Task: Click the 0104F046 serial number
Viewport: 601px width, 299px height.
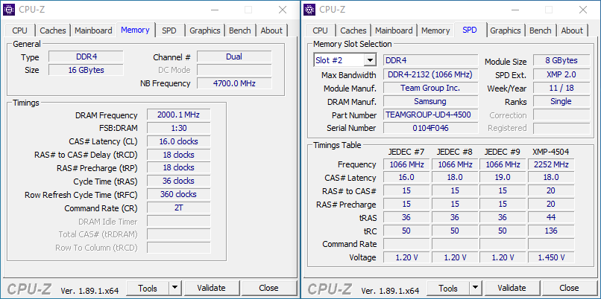Action: (x=431, y=128)
